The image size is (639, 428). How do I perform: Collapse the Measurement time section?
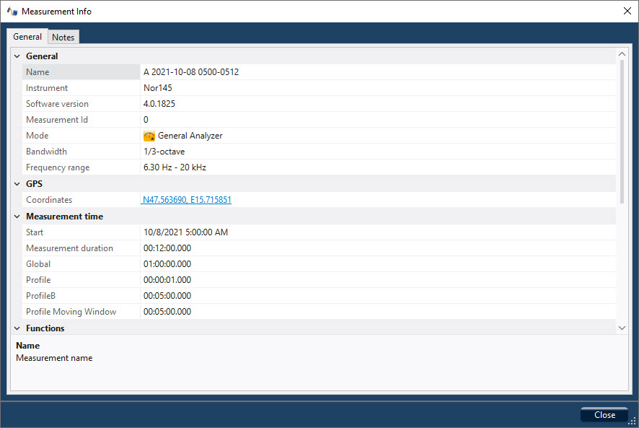[17, 217]
